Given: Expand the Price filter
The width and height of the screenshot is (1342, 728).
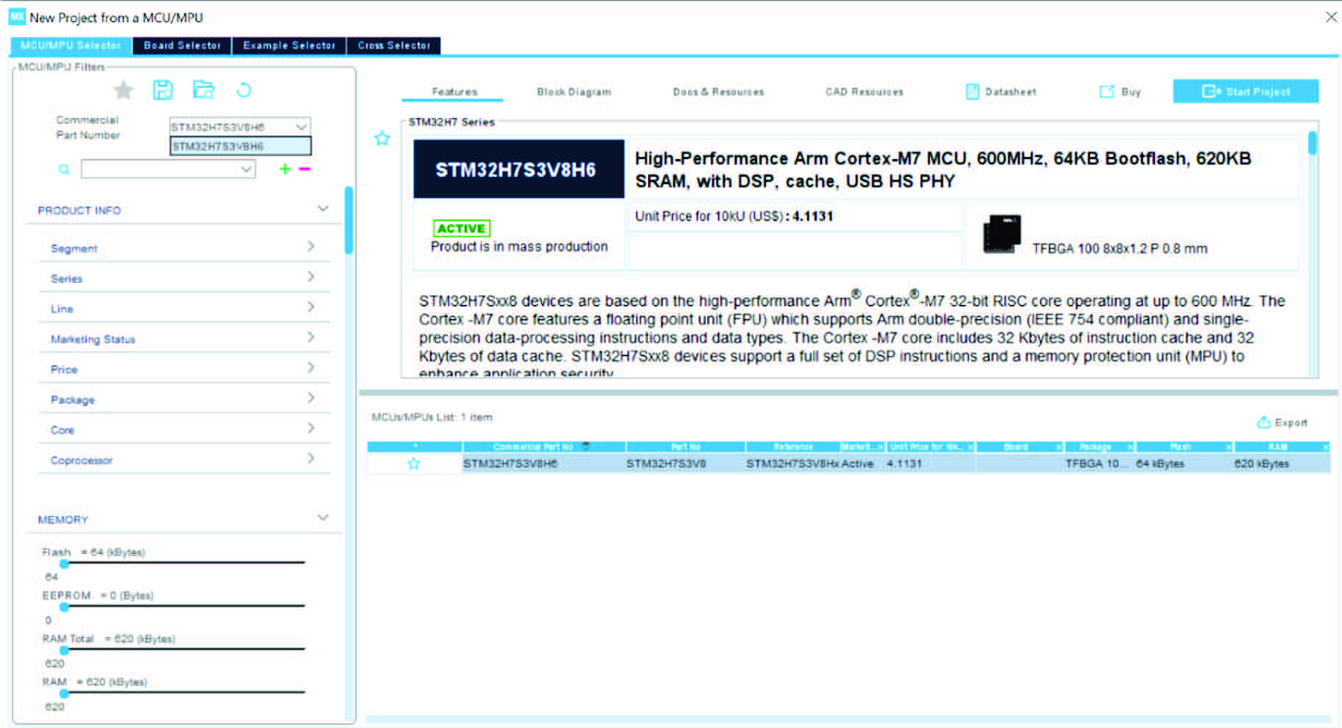Looking at the screenshot, I should 311,367.
